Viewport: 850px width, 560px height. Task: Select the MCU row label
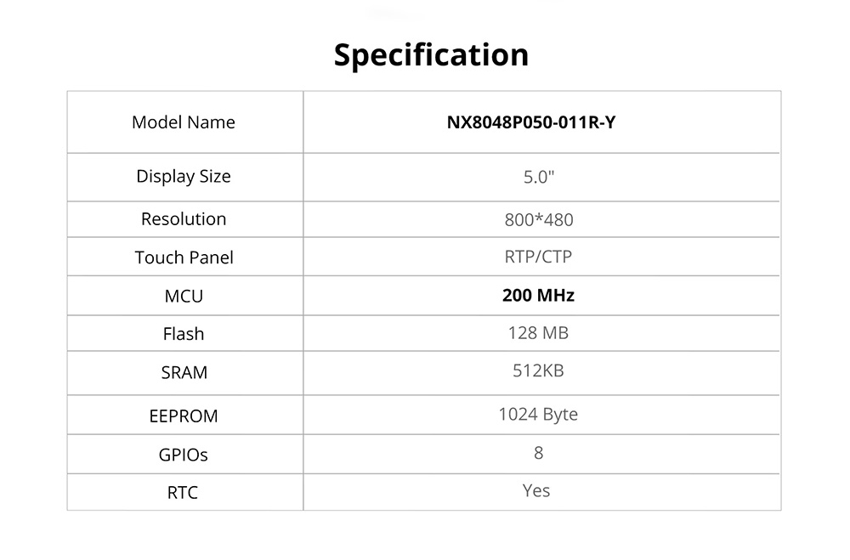pyautogui.click(x=184, y=297)
